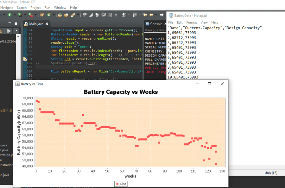Open the Previous Annotation dropdown arrow

click(x=139, y=15)
